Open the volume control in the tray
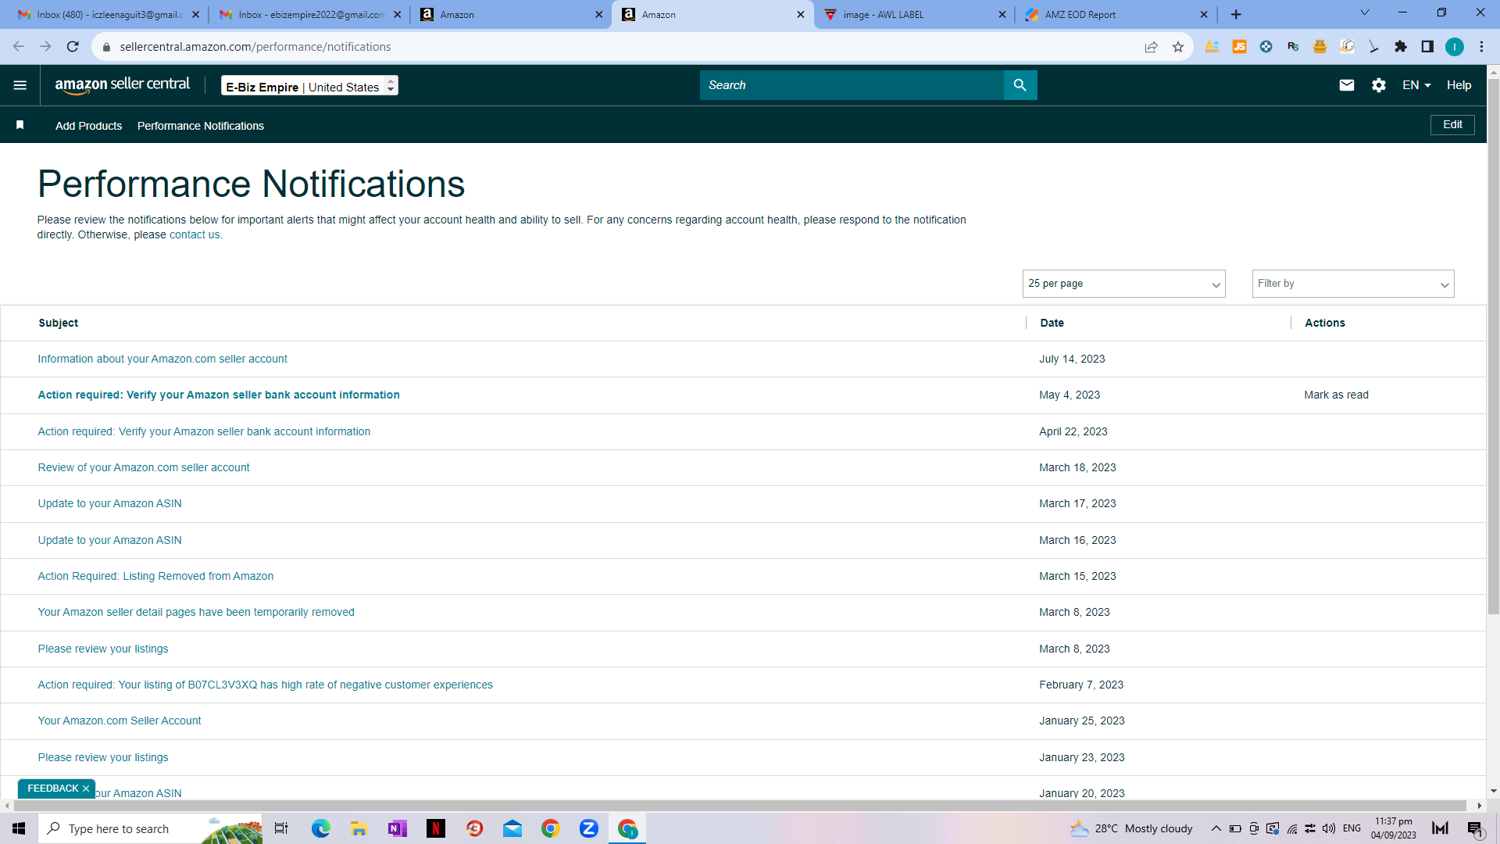 [x=1329, y=828]
